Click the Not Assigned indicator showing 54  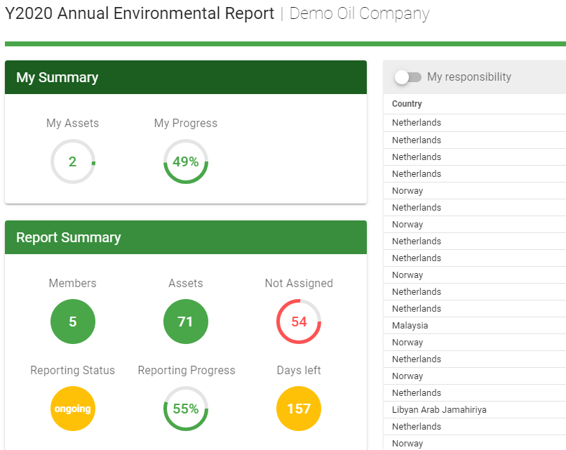click(299, 322)
